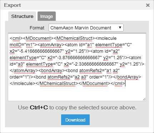Click the empty area below the source text
This screenshot has height=133, width=154.
77,93
